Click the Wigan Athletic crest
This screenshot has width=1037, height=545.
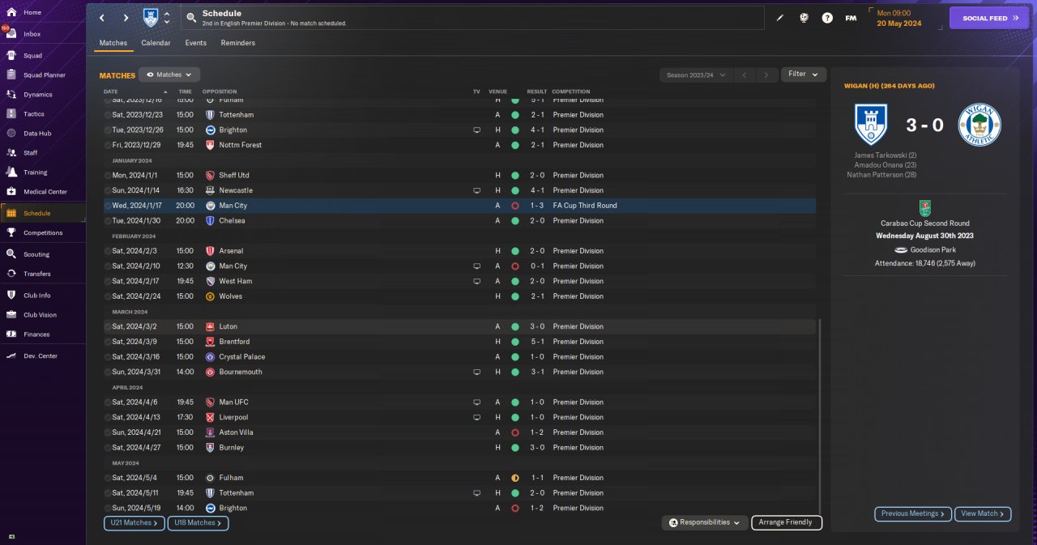coord(979,125)
